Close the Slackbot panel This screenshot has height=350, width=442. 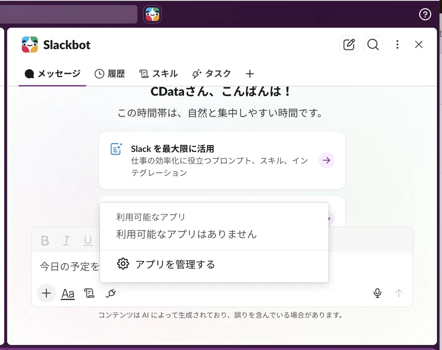tap(418, 44)
